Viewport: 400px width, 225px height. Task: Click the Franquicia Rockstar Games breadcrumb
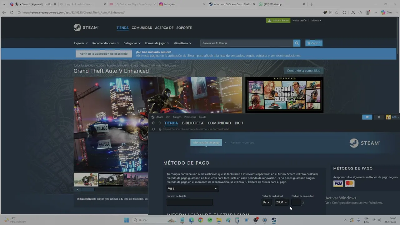tap(122, 66)
